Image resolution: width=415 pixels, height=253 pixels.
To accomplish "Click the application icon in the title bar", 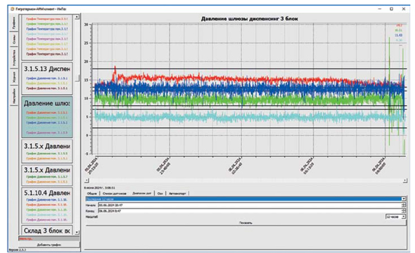I will (12, 9).
